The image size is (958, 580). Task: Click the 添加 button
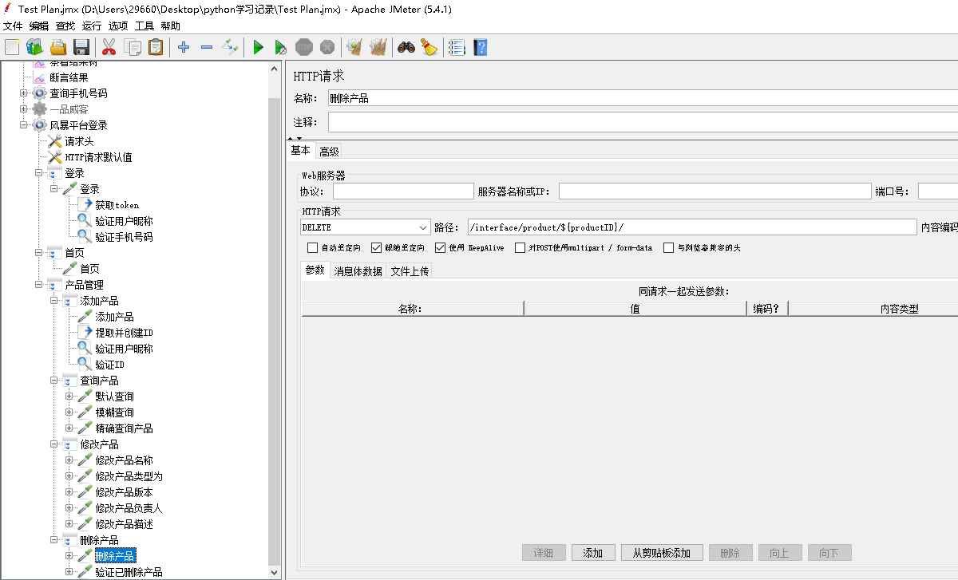[x=593, y=553]
